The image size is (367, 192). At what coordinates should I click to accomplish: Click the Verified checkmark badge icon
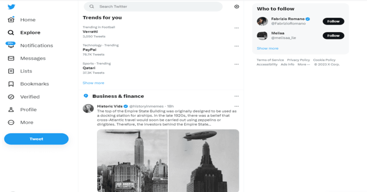click(x=11, y=97)
